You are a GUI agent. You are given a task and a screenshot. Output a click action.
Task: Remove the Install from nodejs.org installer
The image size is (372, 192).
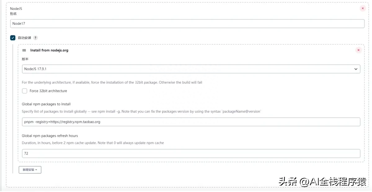tap(359, 50)
